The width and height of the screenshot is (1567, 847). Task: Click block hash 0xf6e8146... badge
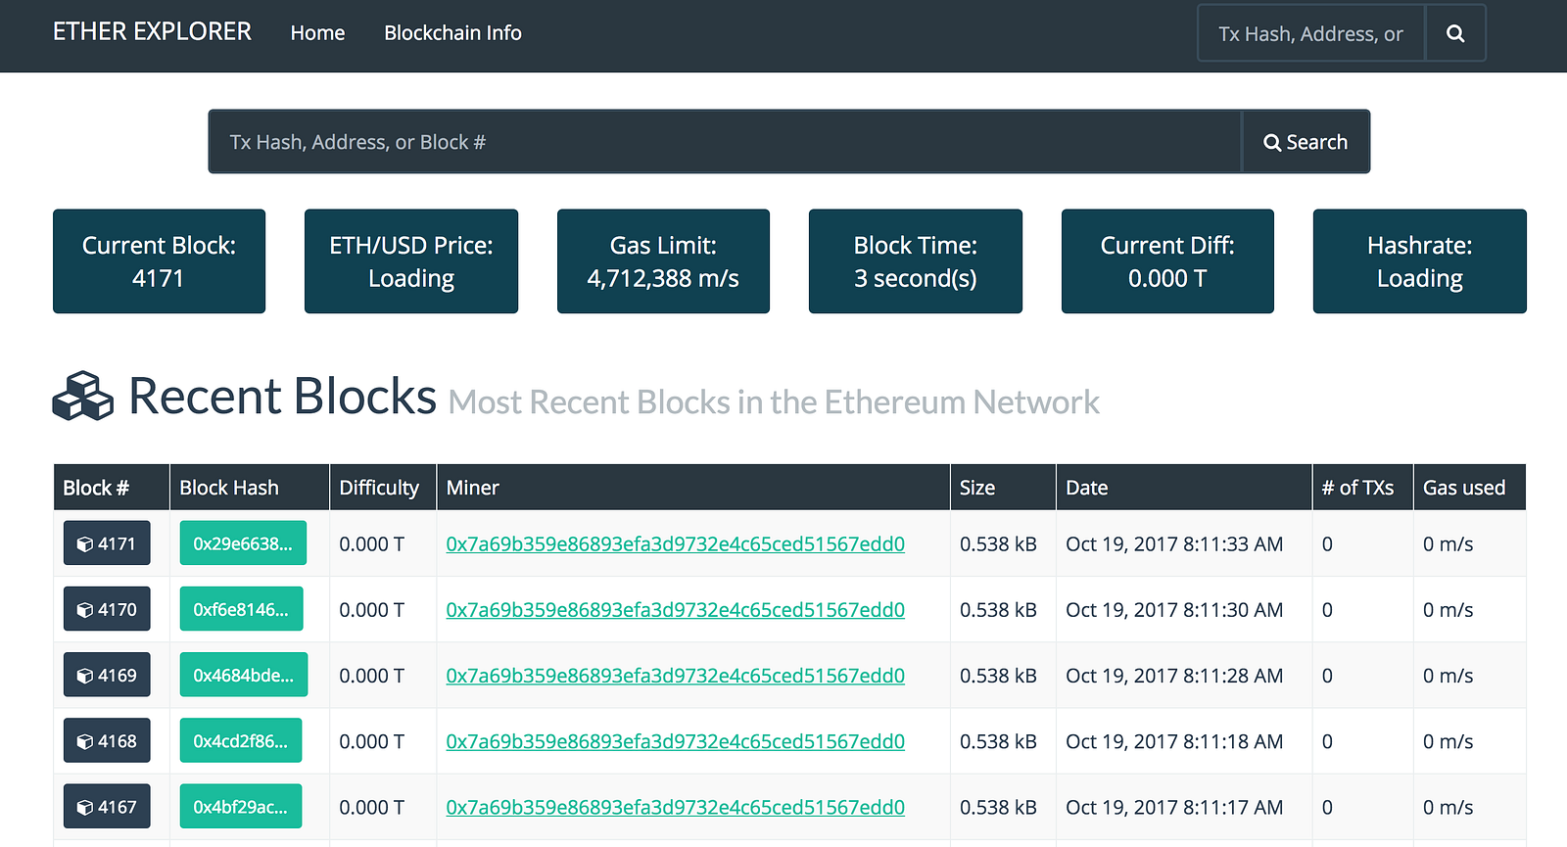click(241, 609)
